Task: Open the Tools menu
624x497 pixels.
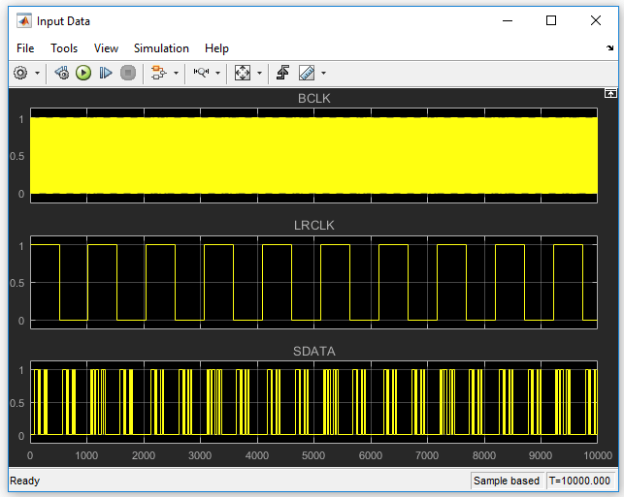Action: 64,48
